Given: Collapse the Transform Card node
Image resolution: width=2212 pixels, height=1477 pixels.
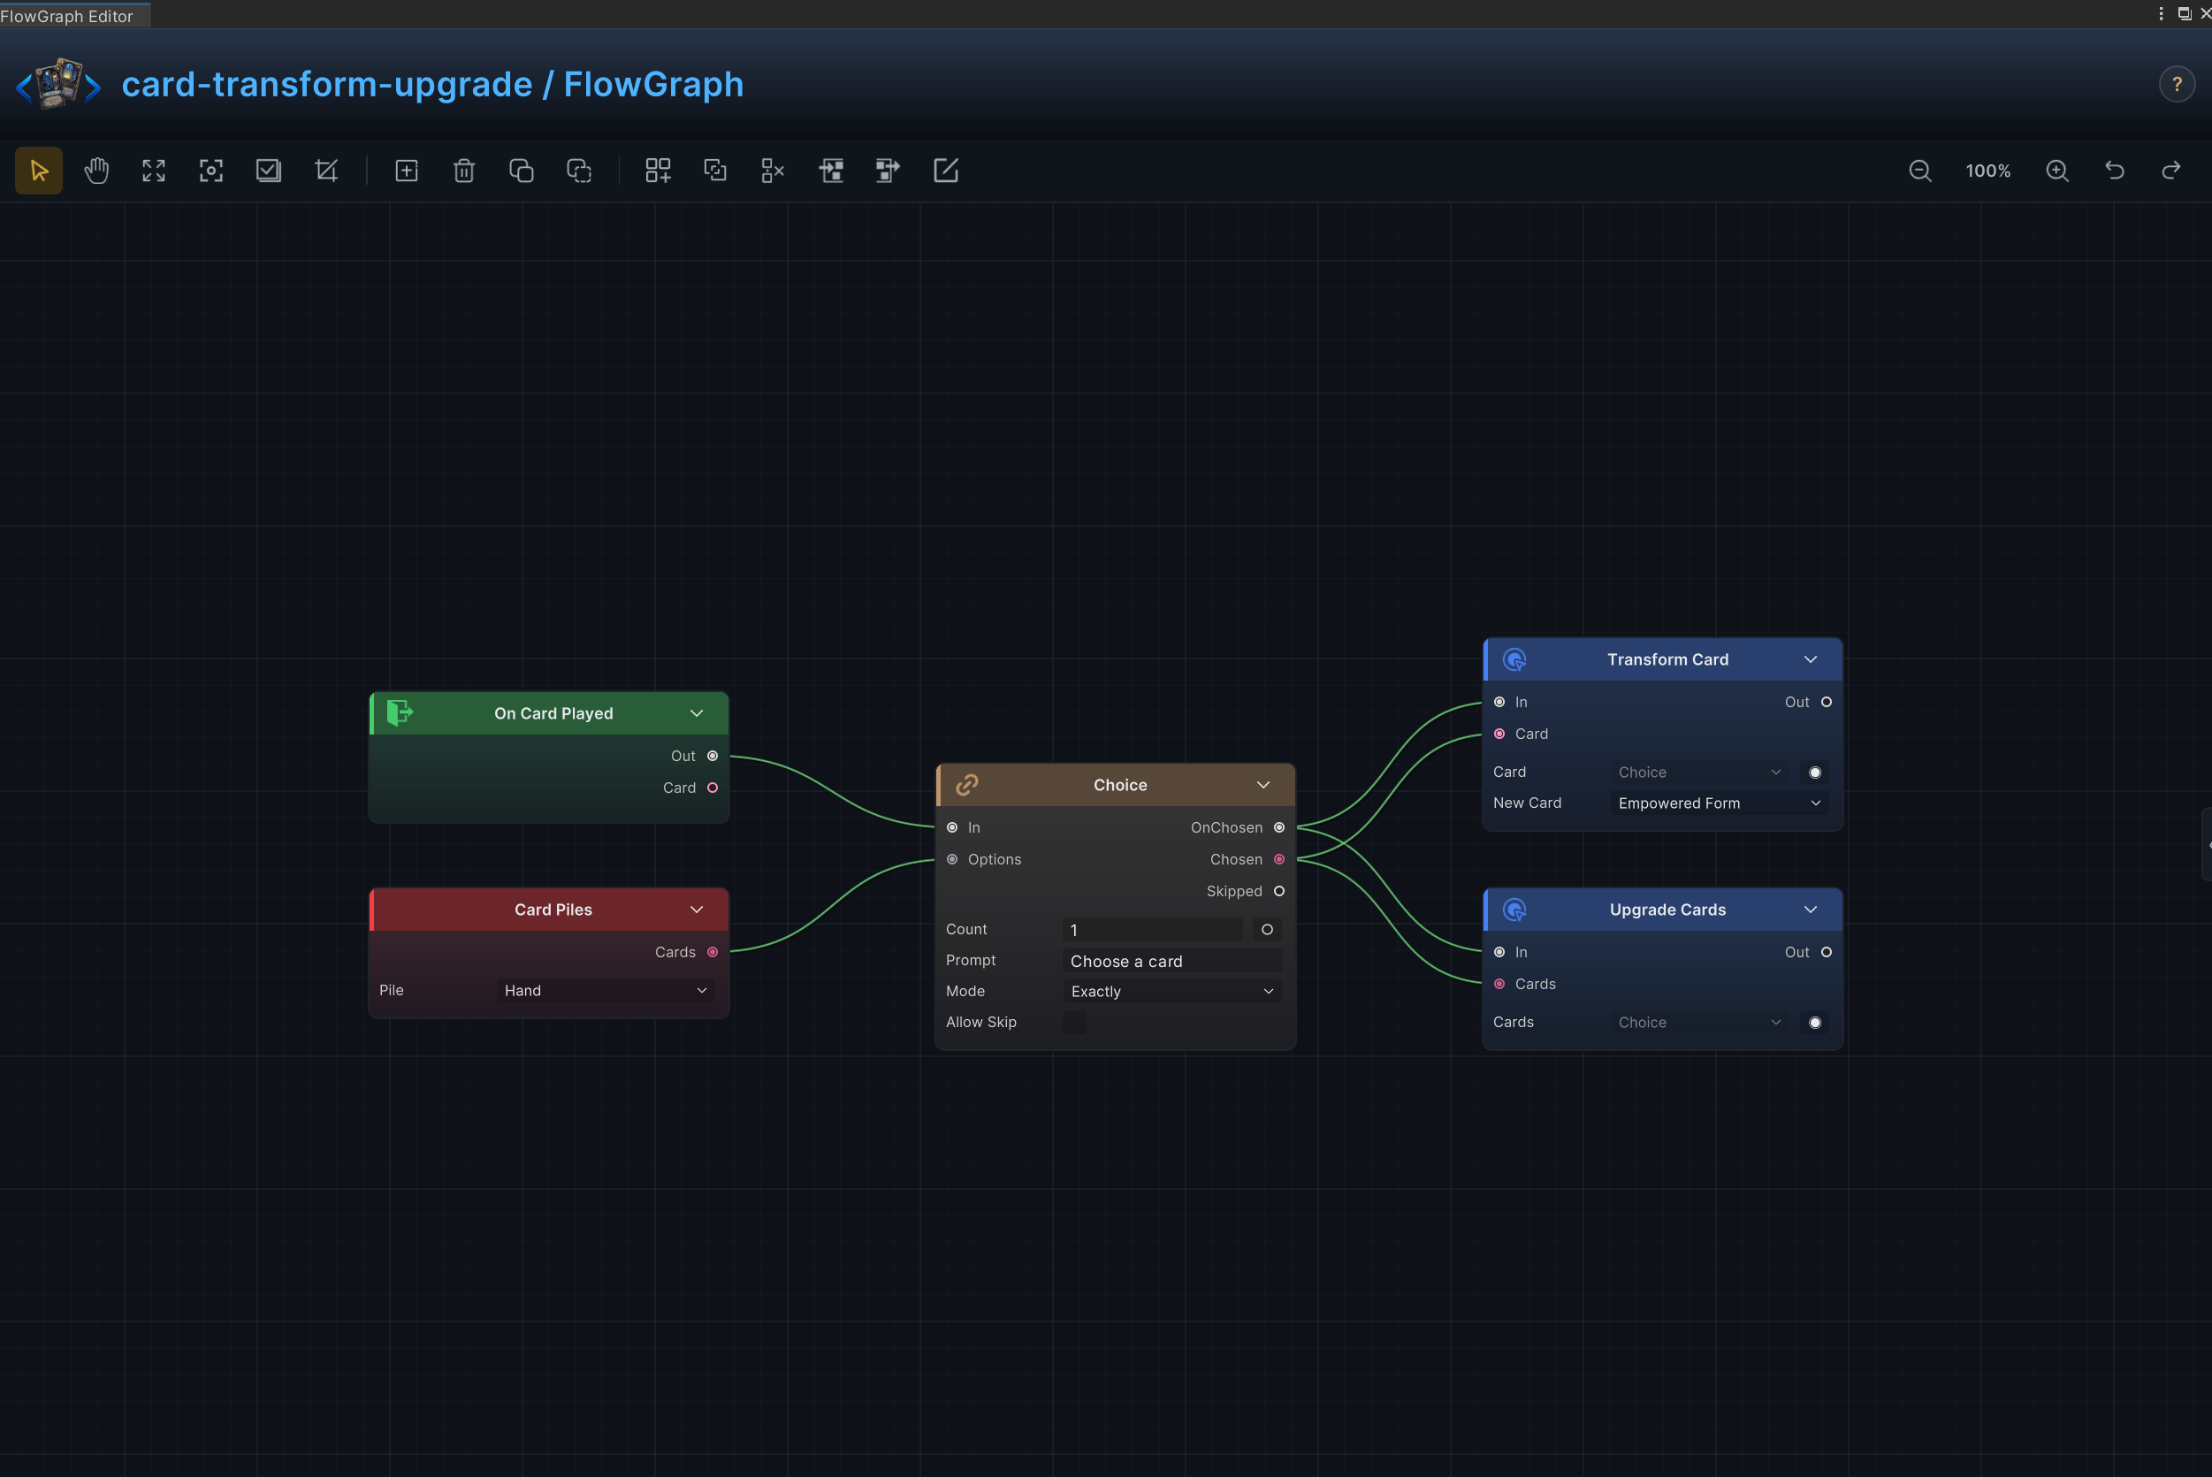Looking at the screenshot, I should click(x=1811, y=659).
